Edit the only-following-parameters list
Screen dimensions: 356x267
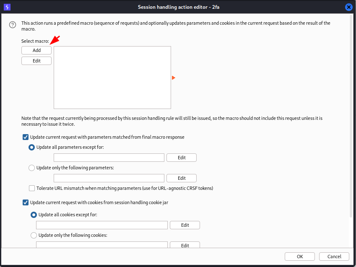pyautogui.click(x=182, y=178)
